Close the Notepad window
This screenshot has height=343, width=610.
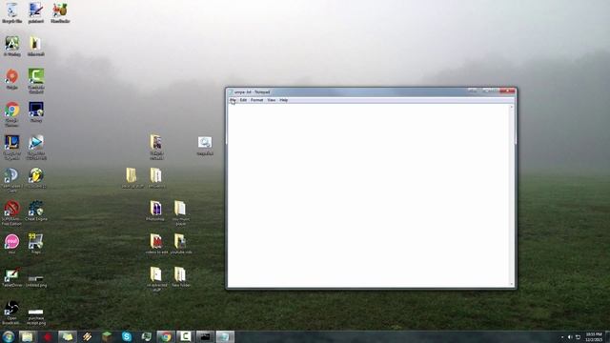tap(507, 91)
